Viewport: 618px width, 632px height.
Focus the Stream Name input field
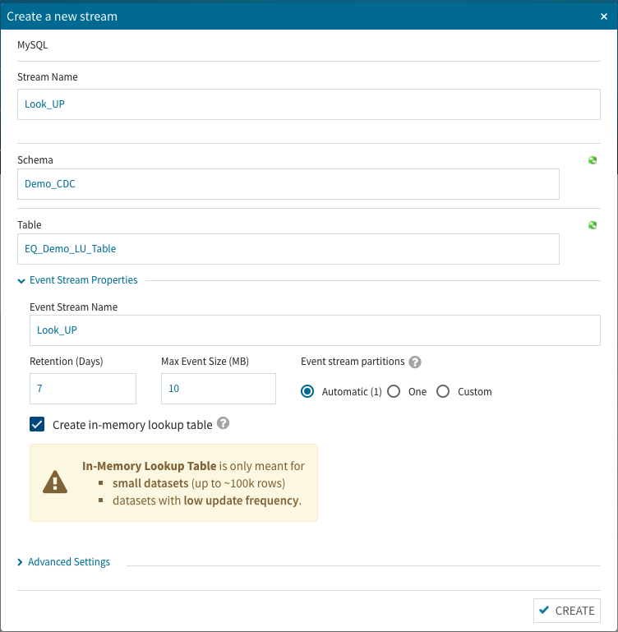click(x=309, y=104)
